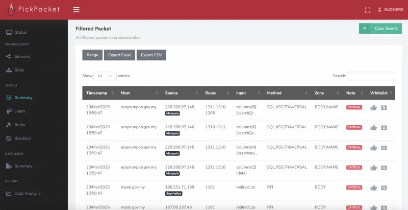408x210 pixels.
Task: Open the Blacklist sidebar icon
Action: [x=9, y=138]
